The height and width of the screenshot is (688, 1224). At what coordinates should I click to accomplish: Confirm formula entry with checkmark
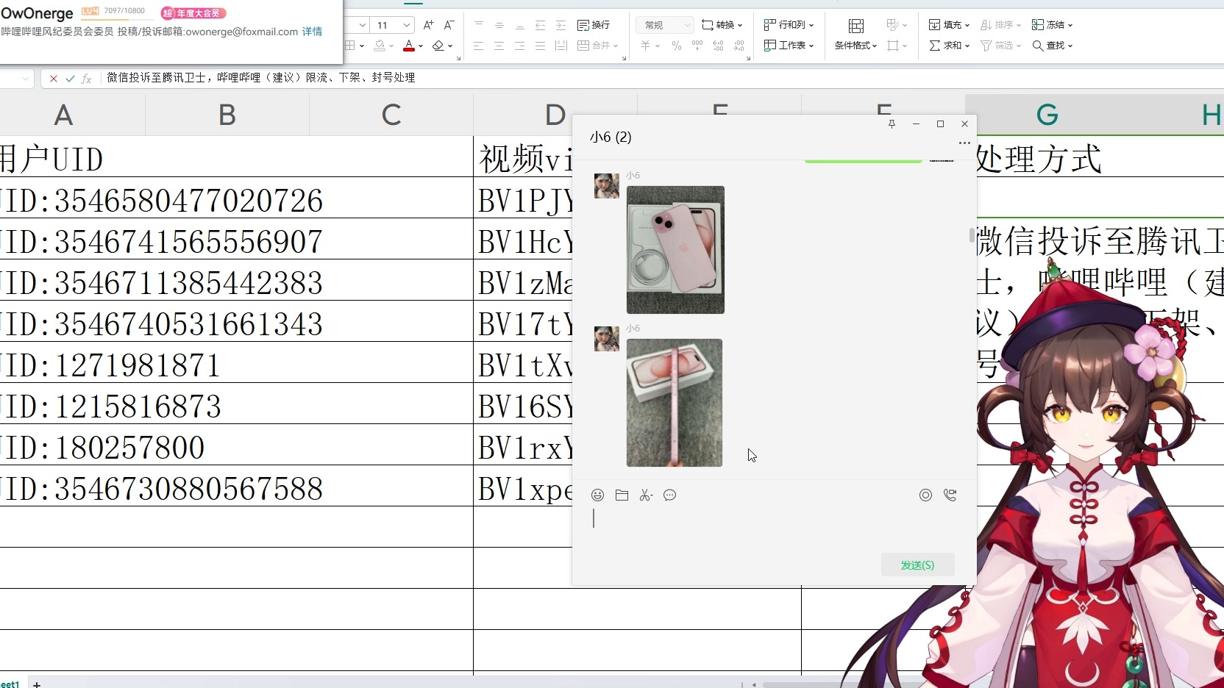click(x=70, y=78)
